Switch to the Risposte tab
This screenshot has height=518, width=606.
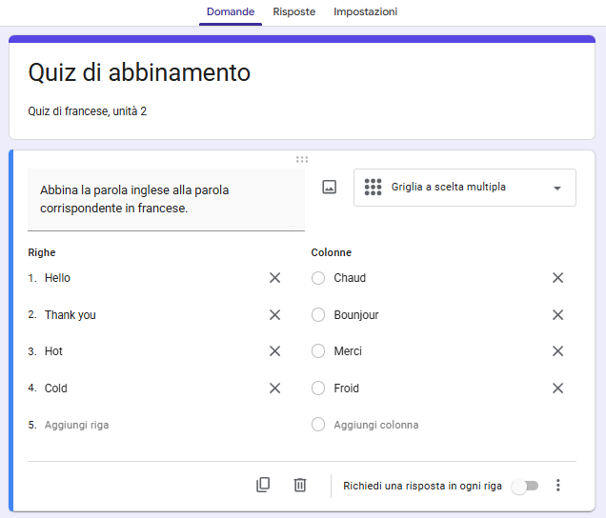pyautogui.click(x=294, y=12)
